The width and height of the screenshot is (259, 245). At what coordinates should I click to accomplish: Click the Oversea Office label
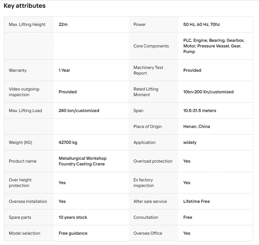148,233
